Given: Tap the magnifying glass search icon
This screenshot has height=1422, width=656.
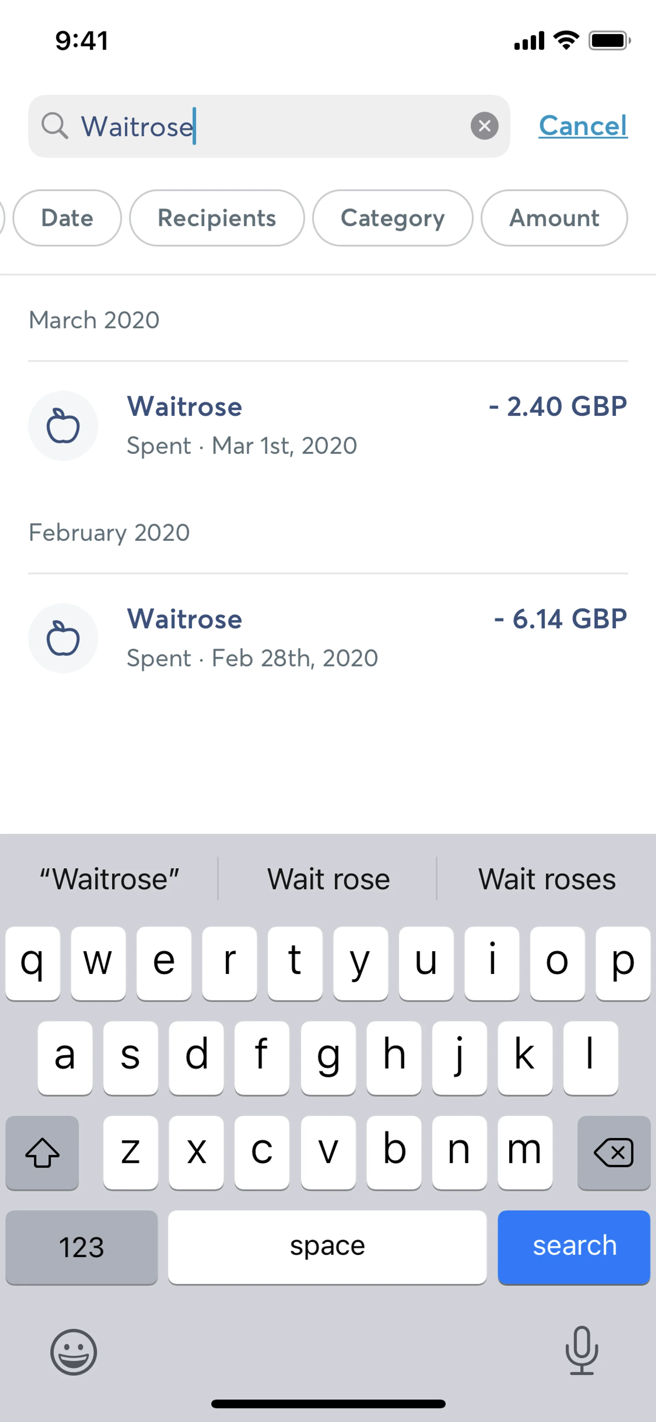Looking at the screenshot, I should [x=55, y=126].
